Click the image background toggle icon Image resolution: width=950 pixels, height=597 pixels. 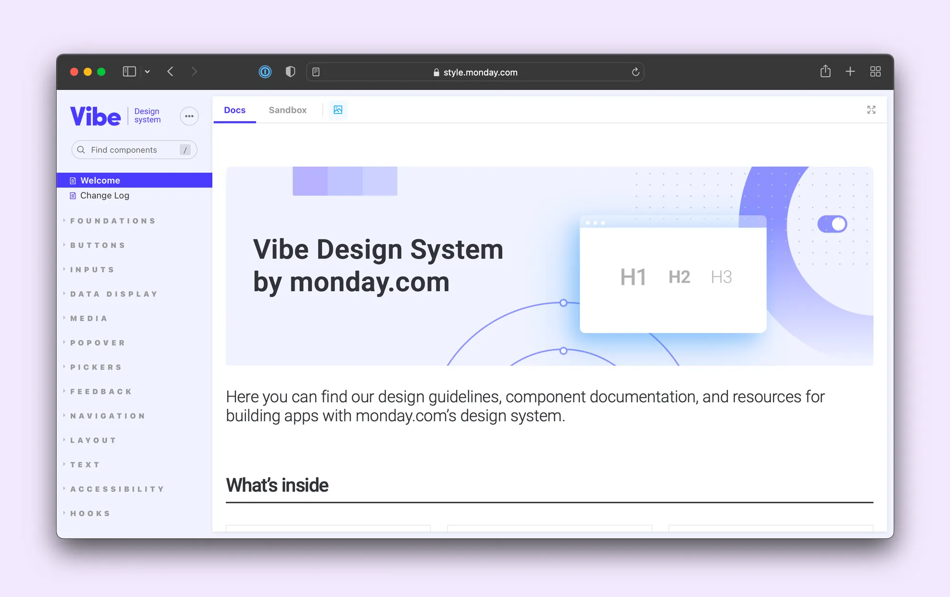coord(338,110)
